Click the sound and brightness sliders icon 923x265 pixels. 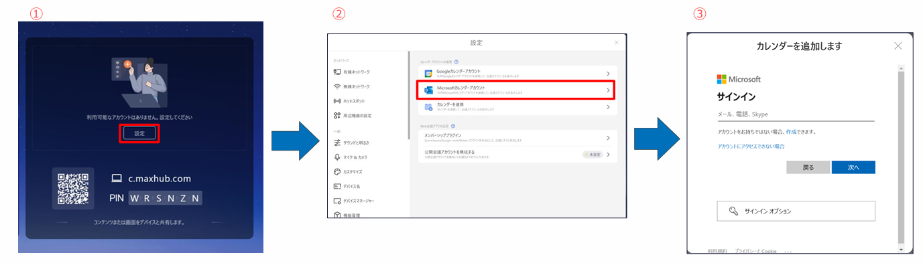337,143
